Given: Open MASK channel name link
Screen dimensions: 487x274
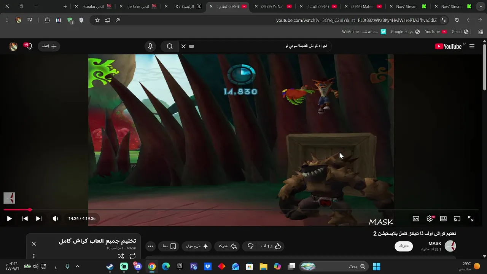Looking at the screenshot, I should [435, 244].
